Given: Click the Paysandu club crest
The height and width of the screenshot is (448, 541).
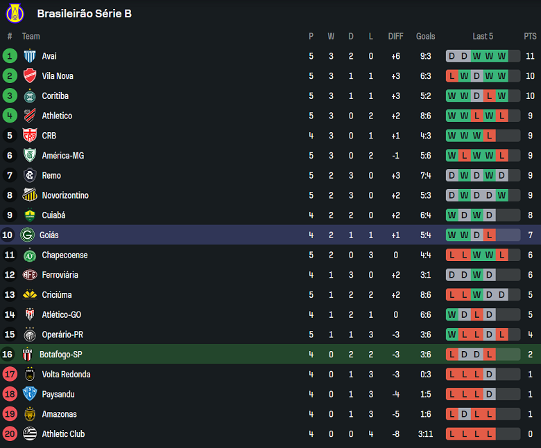Looking at the screenshot, I should tap(29, 395).
